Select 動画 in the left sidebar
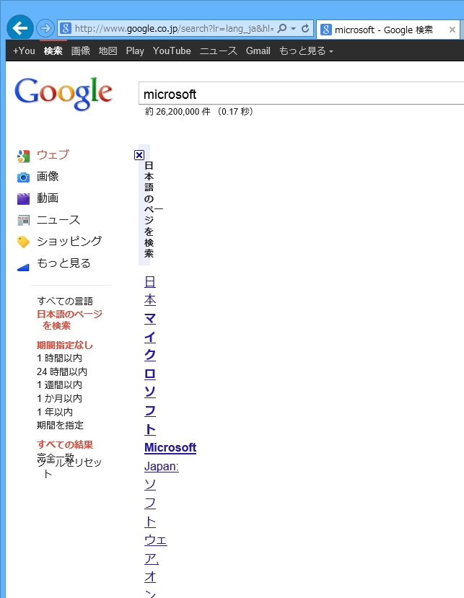464x598 pixels. click(48, 198)
